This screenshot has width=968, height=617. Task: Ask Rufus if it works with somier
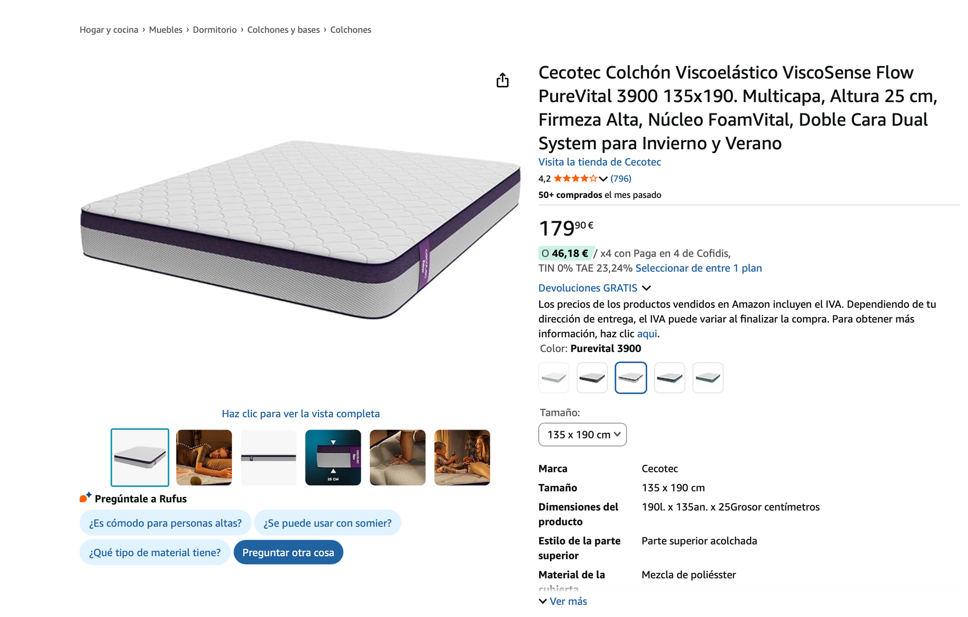[x=327, y=523]
